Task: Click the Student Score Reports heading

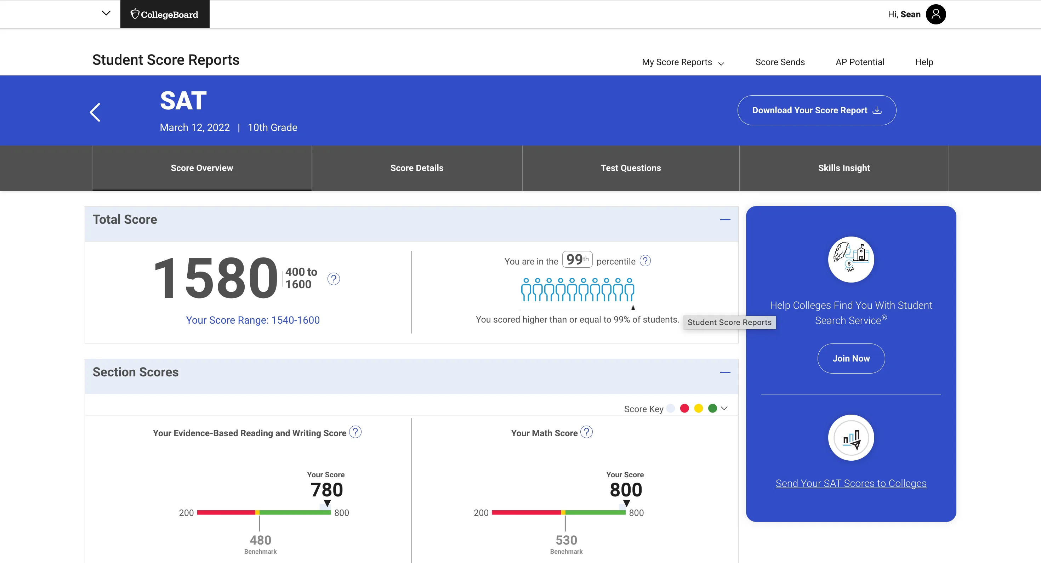Action: click(x=166, y=60)
